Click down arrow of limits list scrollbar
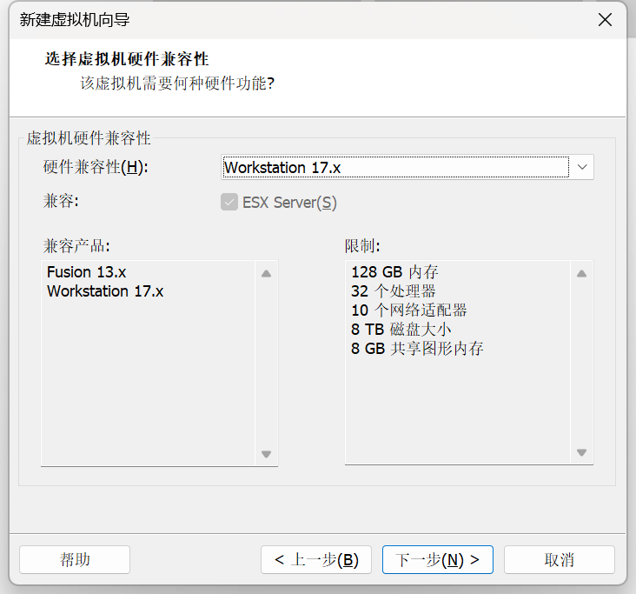Image resolution: width=636 pixels, height=594 pixels. [x=581, y=452]
